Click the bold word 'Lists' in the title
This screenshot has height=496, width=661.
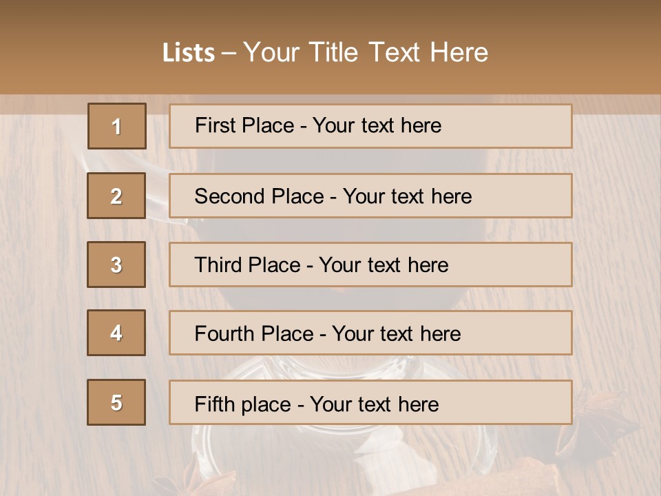[188, 52]
